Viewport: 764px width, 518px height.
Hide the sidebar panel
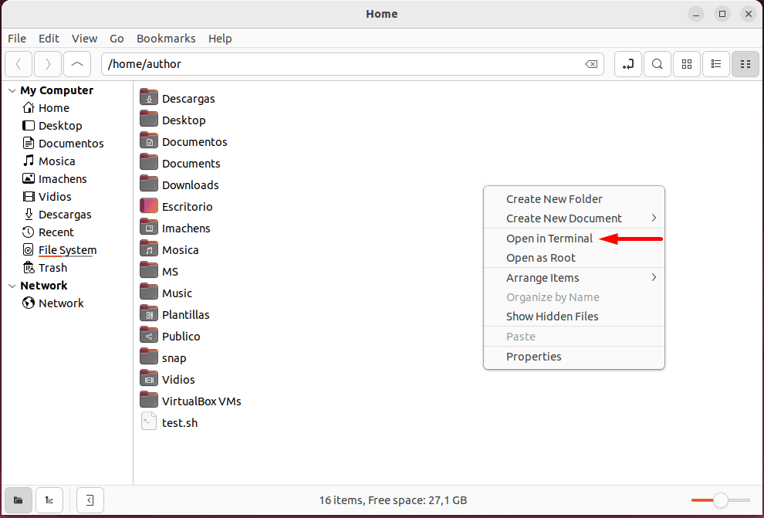tap(90, 500)
